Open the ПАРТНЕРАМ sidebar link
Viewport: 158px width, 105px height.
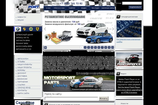point(22,82)
